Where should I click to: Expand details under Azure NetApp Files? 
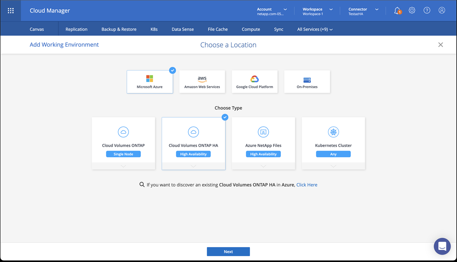click(x=263, y=166)
